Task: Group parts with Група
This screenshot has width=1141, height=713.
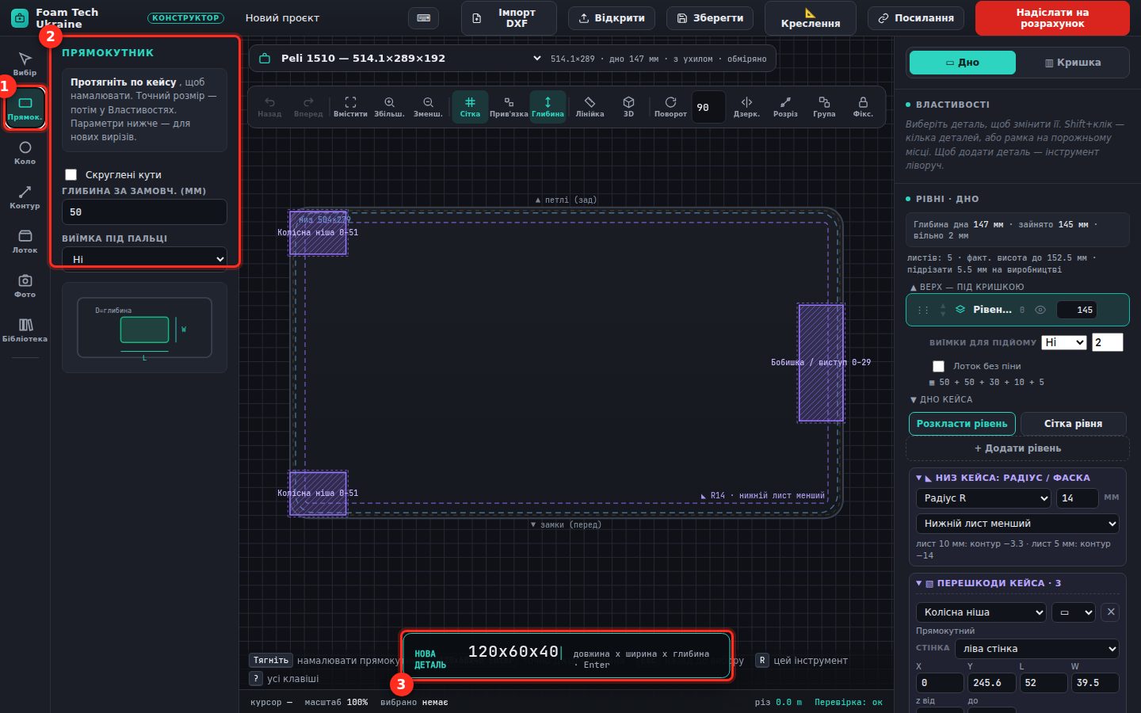Action: tap(824, 107)
